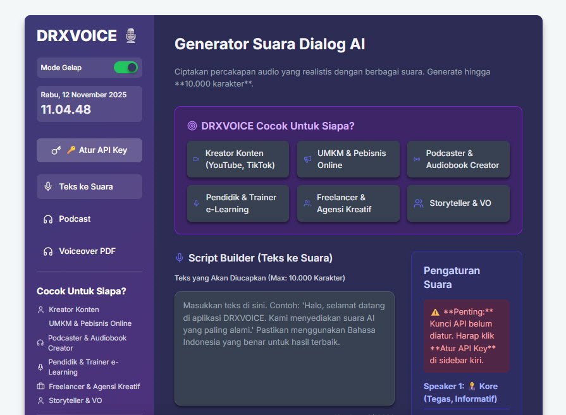Pick the Storyteller & VO card

point(458,203)
